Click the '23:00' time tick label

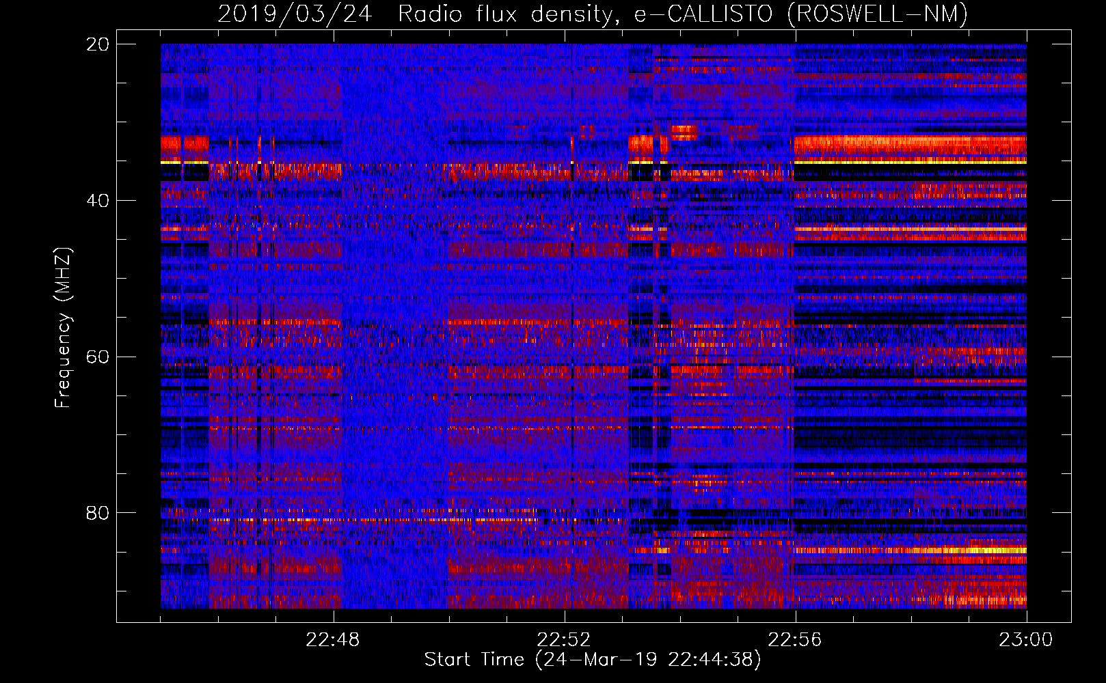[x=1026, y=640]
